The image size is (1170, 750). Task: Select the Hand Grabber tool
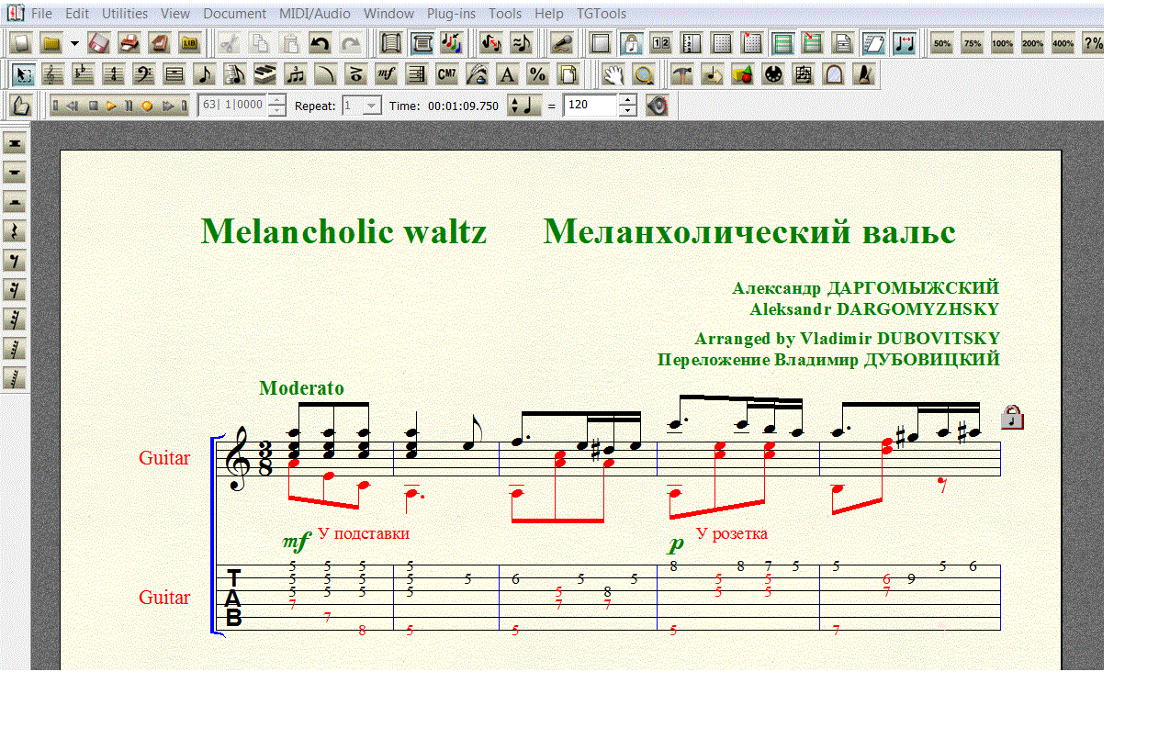point(613,74)
